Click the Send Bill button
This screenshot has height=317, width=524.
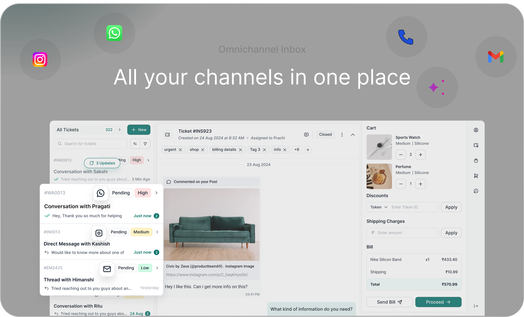pos(389,302)
